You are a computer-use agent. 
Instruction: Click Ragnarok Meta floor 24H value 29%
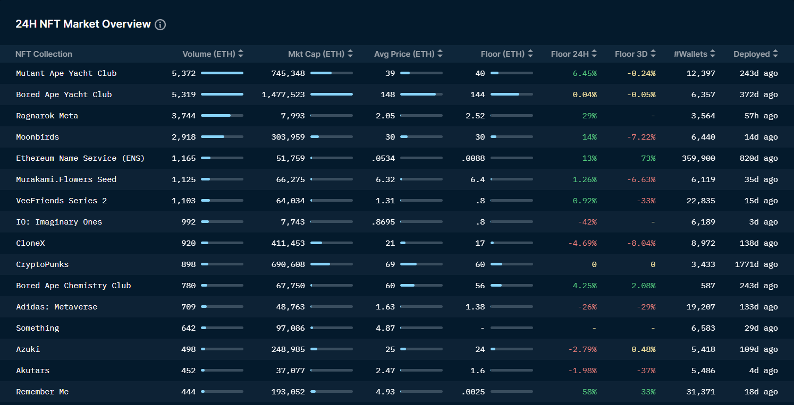[x=589, y=116]
